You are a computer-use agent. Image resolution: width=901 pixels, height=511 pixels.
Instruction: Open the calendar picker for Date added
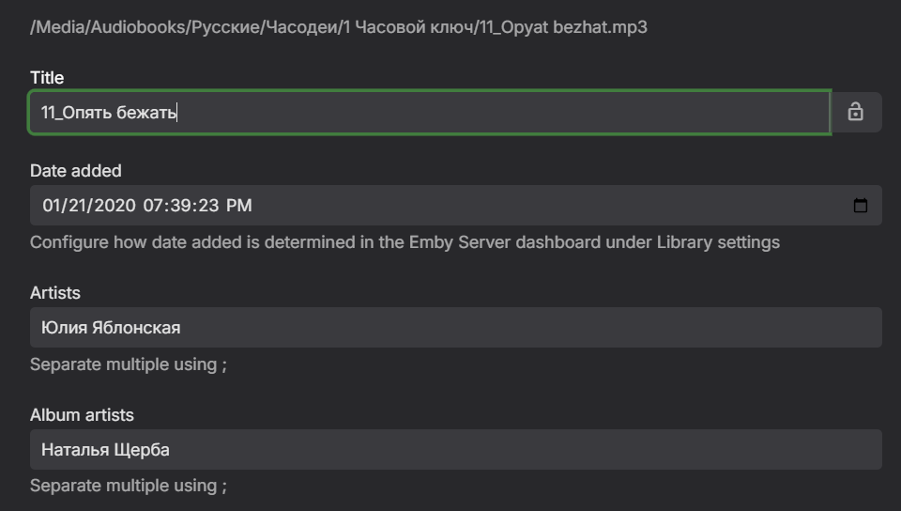(860, 206)
